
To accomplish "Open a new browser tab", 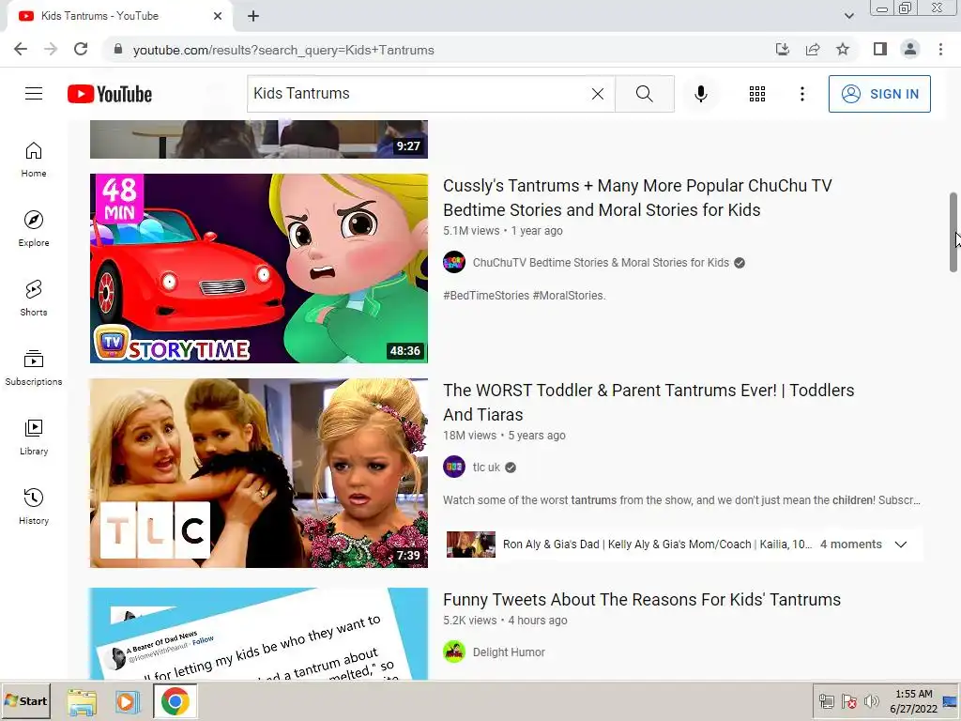I will (x=253, y=16).
